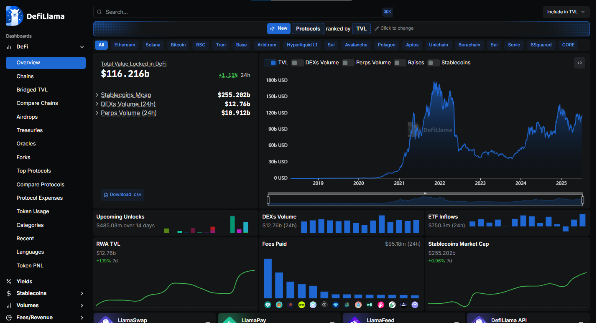Select the Ethereum chain tab

click(x=125, y=45)
